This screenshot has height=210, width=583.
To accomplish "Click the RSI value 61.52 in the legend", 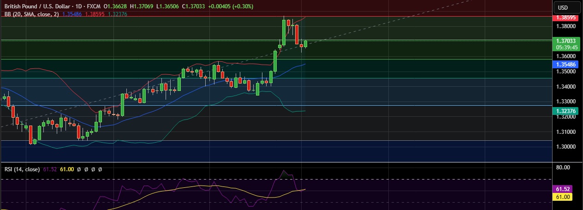I will click(x=49, y=169).
